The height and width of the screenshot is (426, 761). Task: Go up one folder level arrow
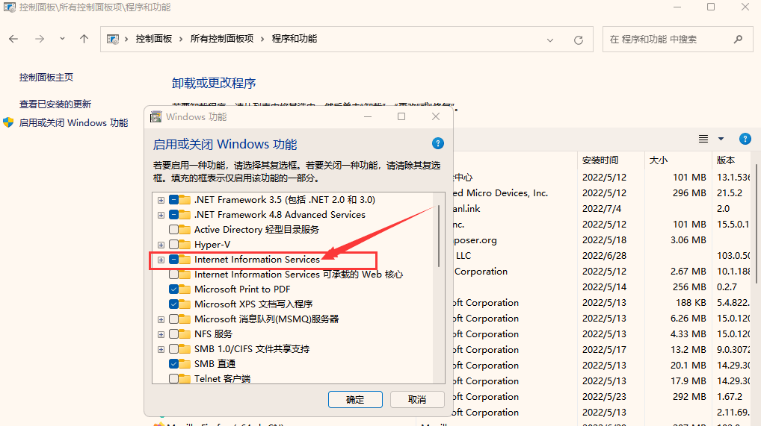click(x=84, y=39)
